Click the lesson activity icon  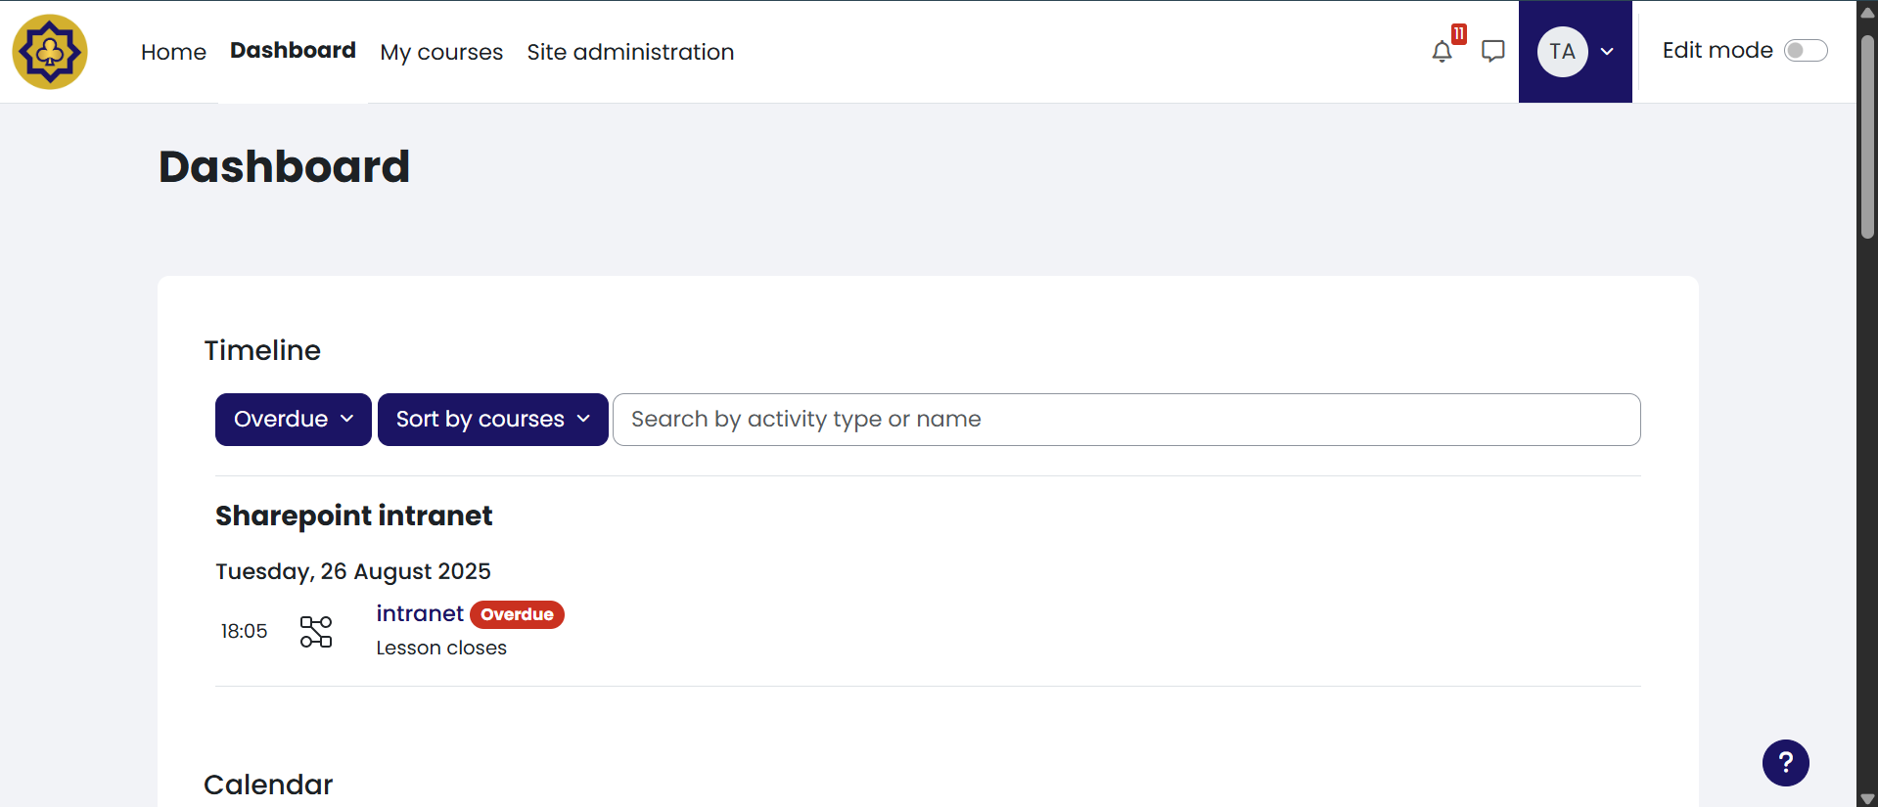[316, 632]
